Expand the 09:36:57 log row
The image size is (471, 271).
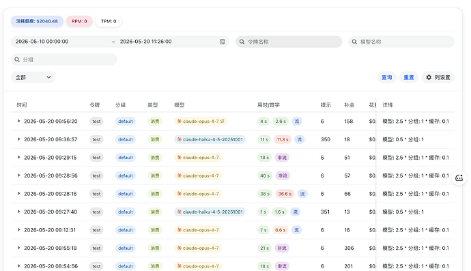pyautogui.click(x=18, y=139)
